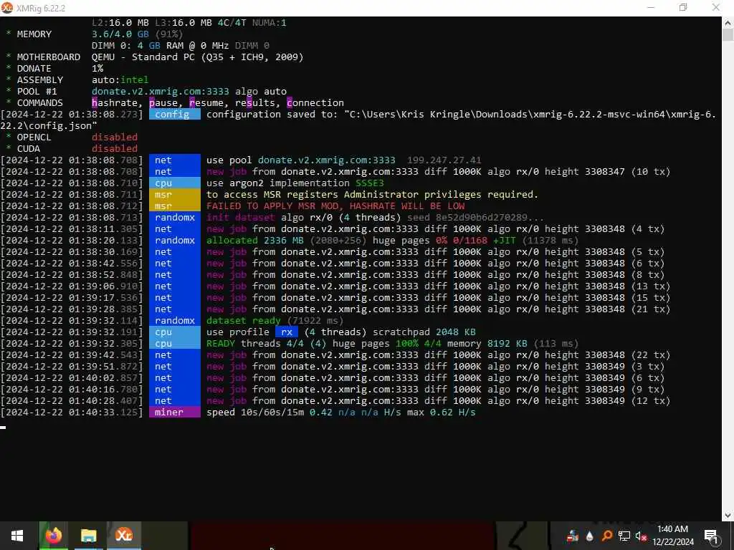The height and width of the screenshot is (550, 734).
Task: Click the 'rx' profile badge
Action: click(x=287, y=332)
